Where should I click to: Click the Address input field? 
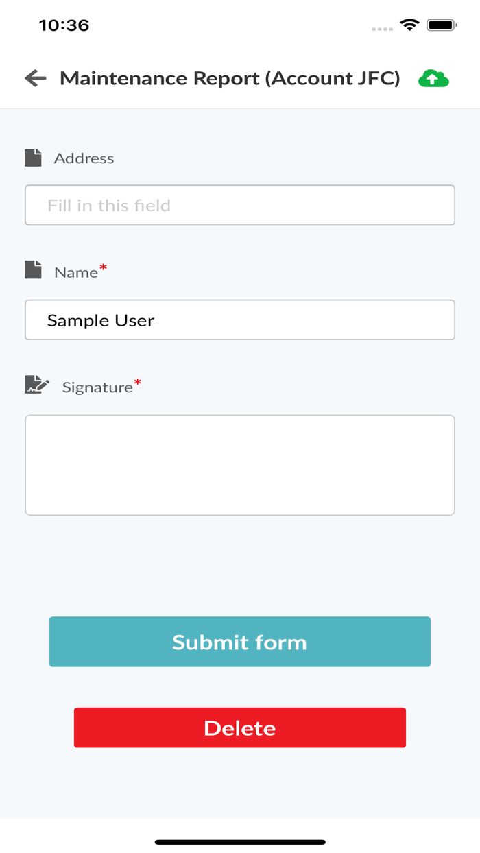tap(239, 204)
